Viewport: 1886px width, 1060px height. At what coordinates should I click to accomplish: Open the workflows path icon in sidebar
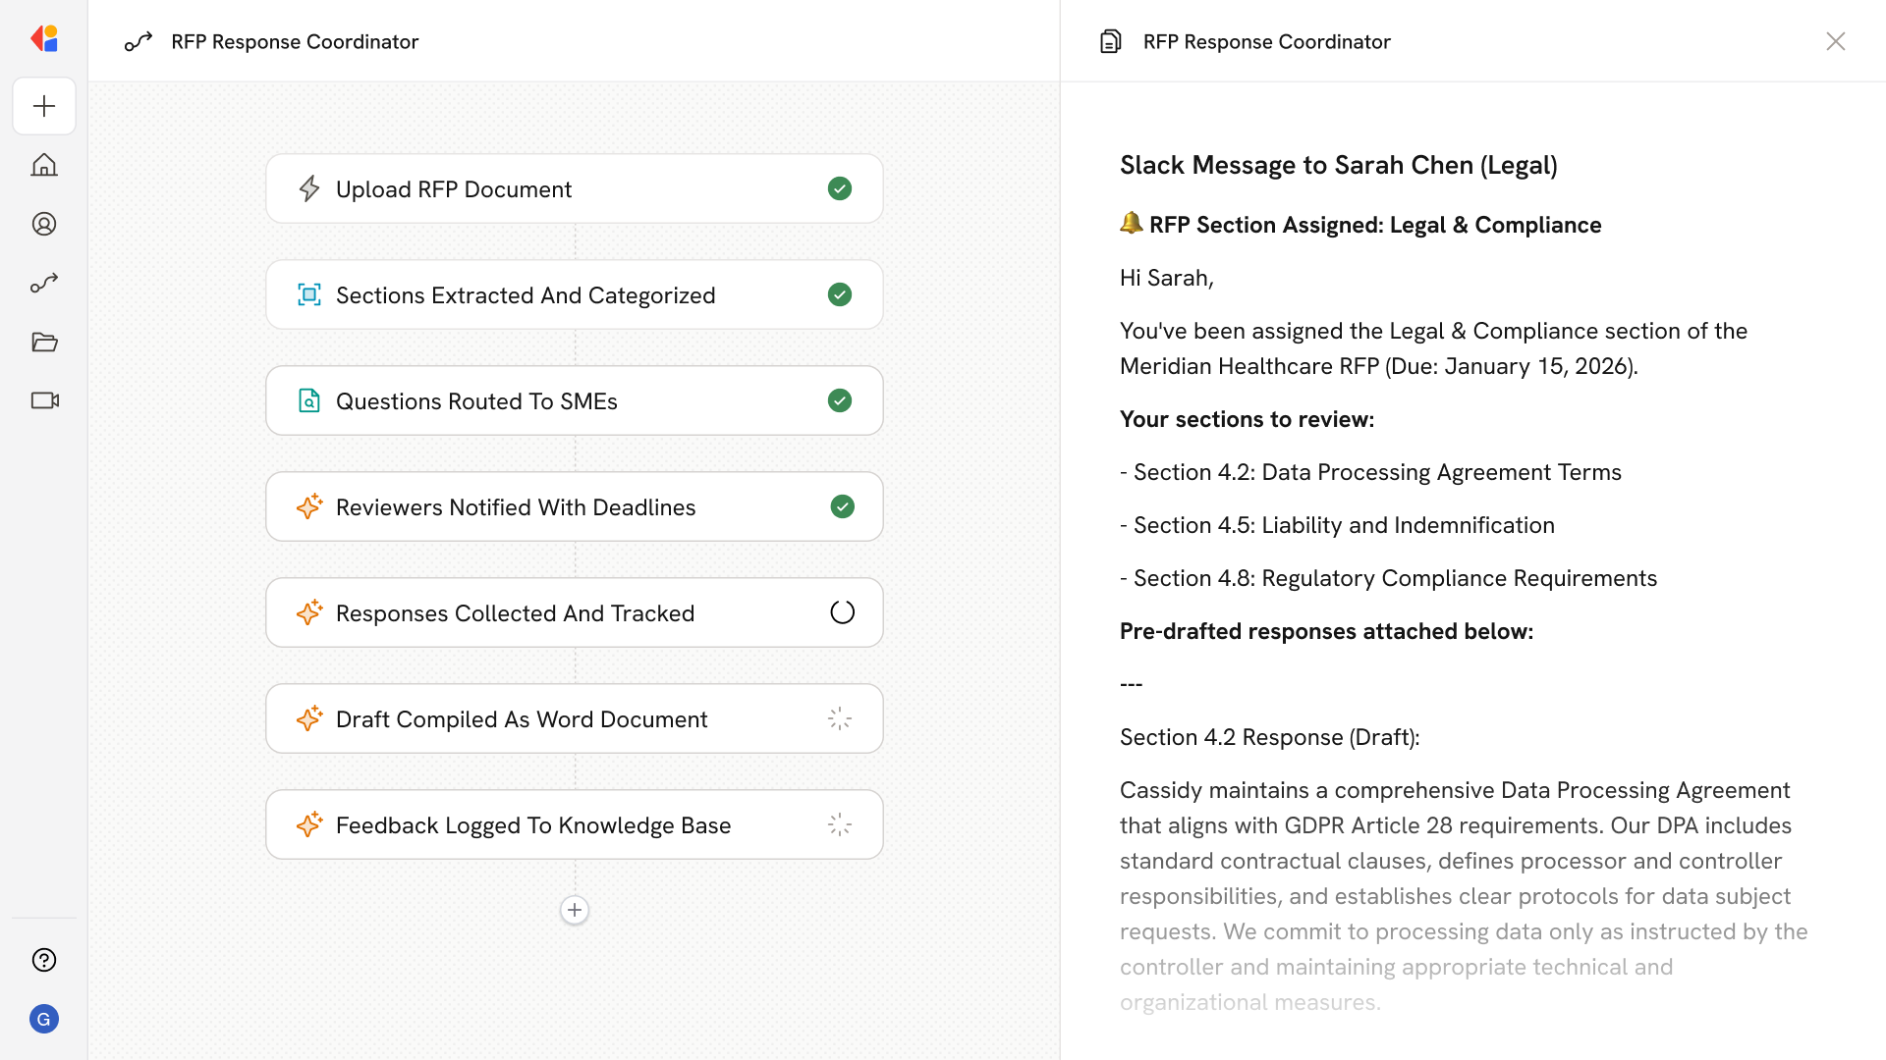click(x=44, y=283)
